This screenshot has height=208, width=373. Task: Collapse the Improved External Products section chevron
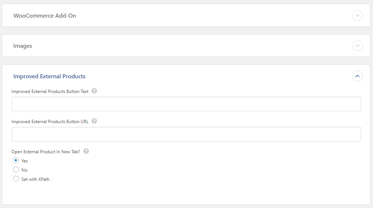click(x=357, y=76)
